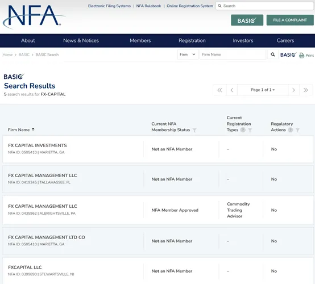Image resolution: width=315 pixels, height=284 pixels.
Task: Open the Page 1 of 1 dropdown
Action: click(x=263, y=90)
